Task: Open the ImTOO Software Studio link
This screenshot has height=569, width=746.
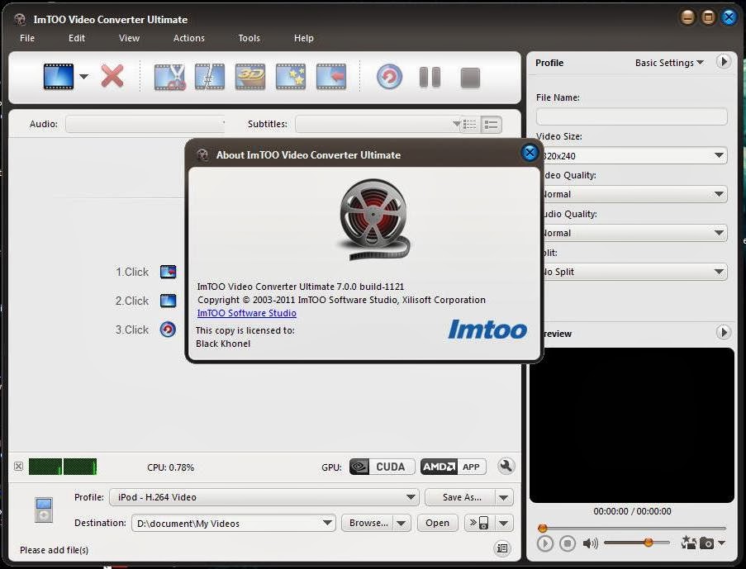Action: point(246,313)
